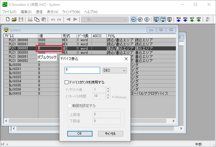Viewport: 216px width, 147px height.
Task: Select the PLC1 D00050 row
Action: [18, 53]
